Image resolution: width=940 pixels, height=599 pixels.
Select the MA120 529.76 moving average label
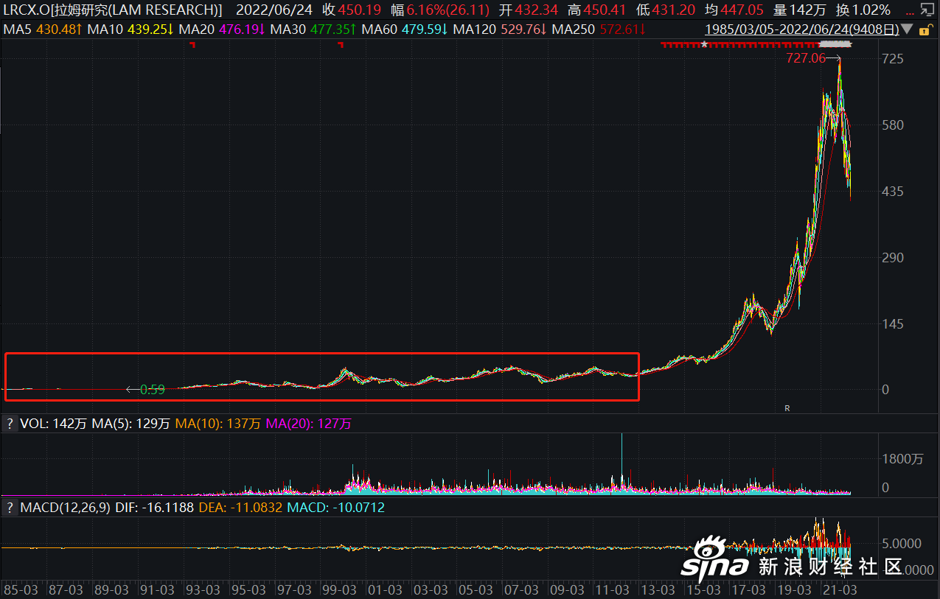click(x=500, y=29)
